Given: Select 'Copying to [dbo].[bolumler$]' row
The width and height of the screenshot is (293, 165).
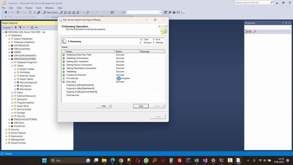Looking at the screenshot, I should pyautogui.click(x=113, y=85).
